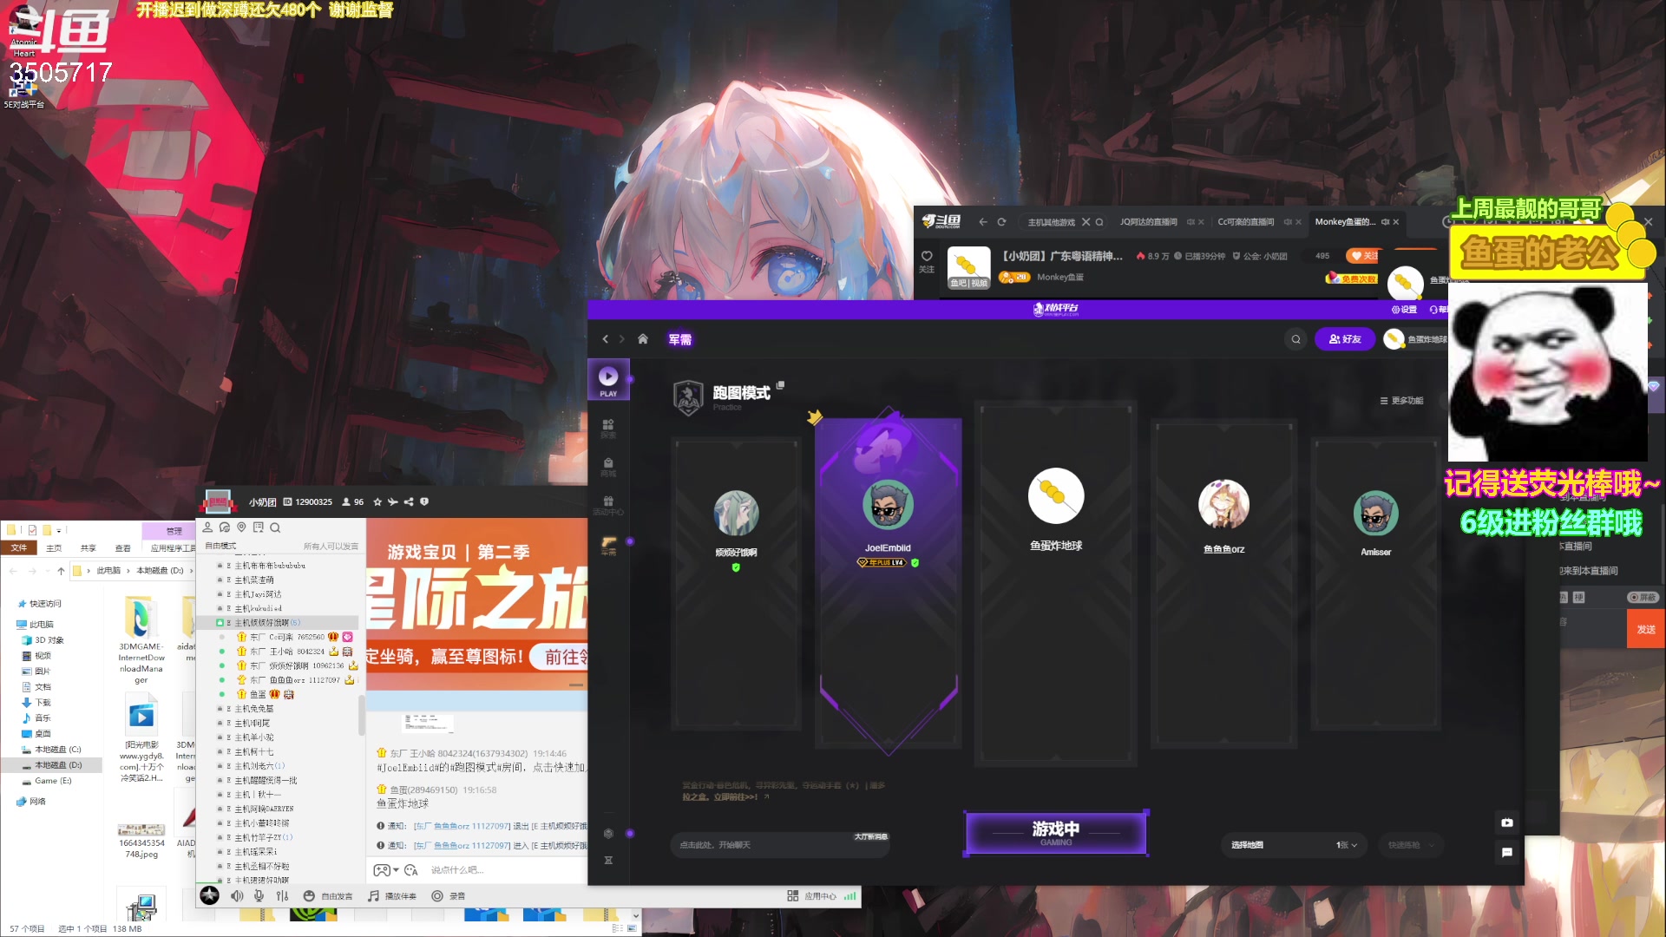Select the PLAY icon in the sidebar
This screenshot has width=1666, height=937.
(x=608, y=379)
